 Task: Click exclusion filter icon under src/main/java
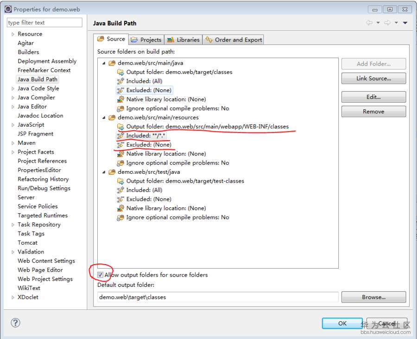[x=120, y=90]
